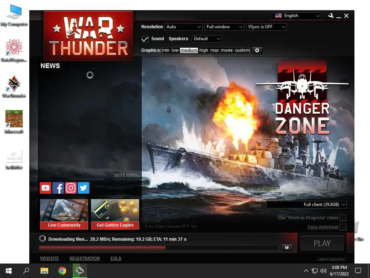The image size is (370, 278).
Task: Open volume control tray icon
Action: coord(323,271)
